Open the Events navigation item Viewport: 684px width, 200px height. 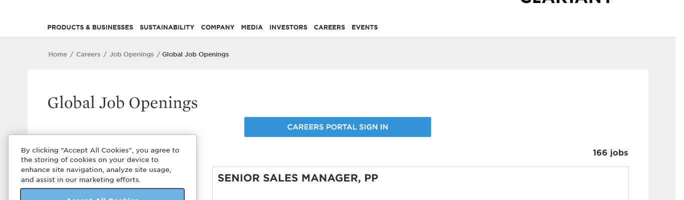365,27
